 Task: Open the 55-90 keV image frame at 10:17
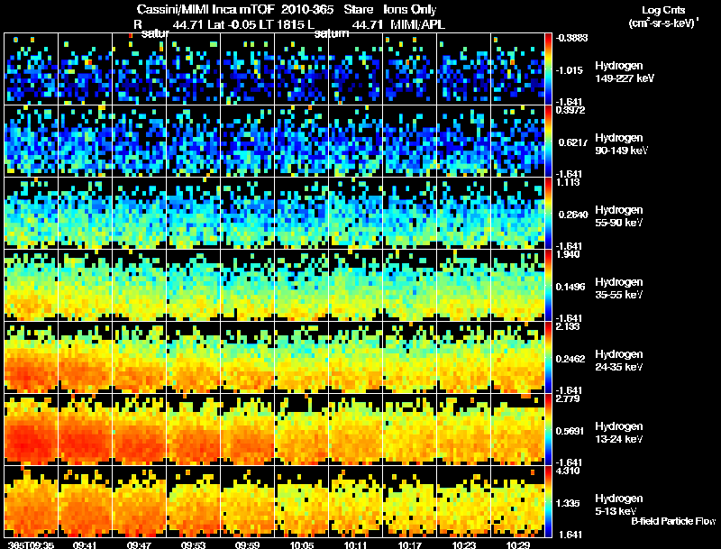click(410, 213)
